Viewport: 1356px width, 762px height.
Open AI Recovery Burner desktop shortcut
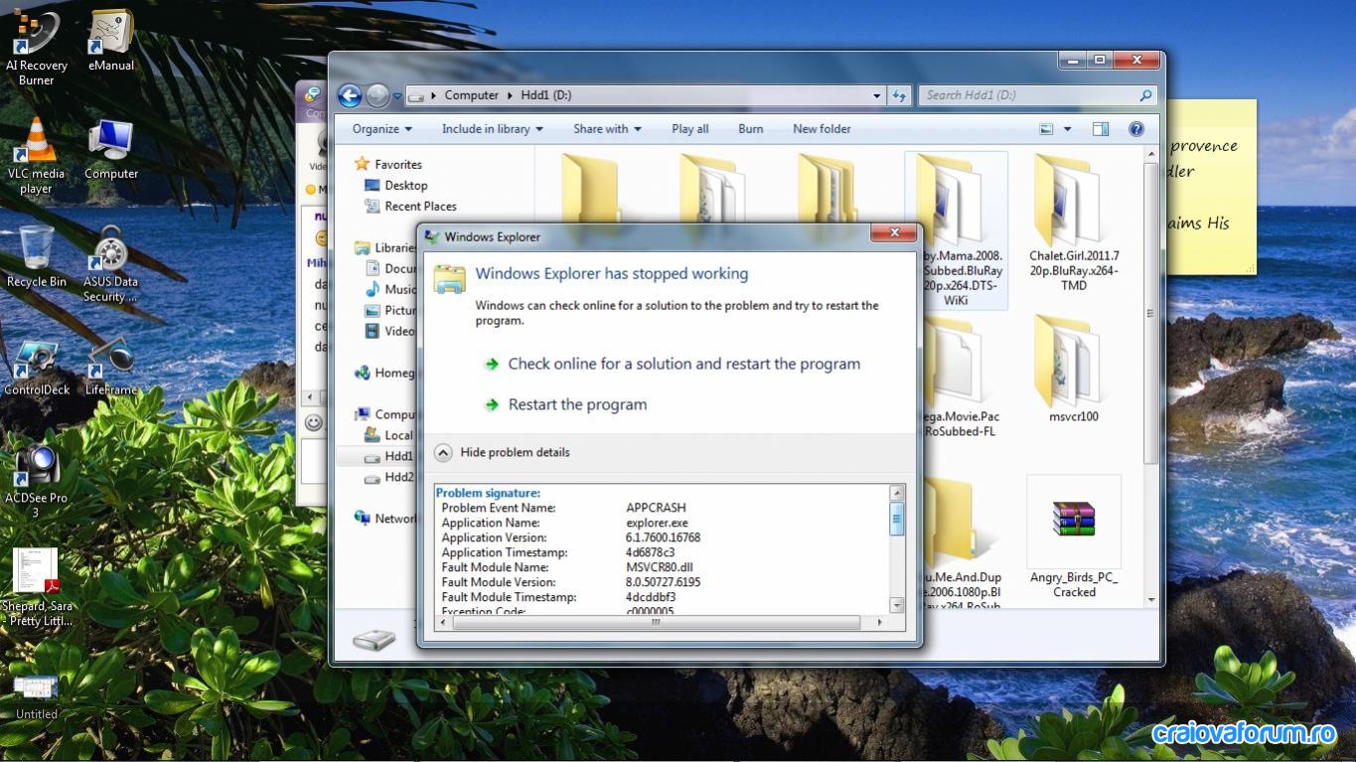[x=37, y=47]
